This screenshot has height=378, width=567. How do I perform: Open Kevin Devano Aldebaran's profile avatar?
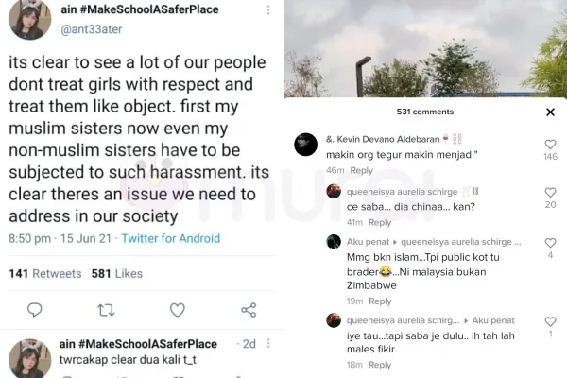pos(305,145)
